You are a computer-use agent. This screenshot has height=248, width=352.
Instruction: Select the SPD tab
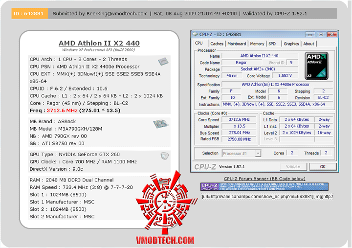click(x=272, y=44)
